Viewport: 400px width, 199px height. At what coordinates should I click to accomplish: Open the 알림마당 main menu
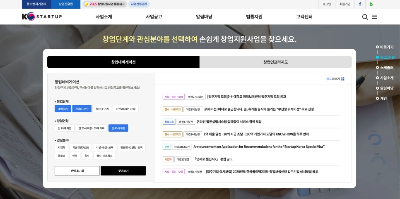[204, 17]
